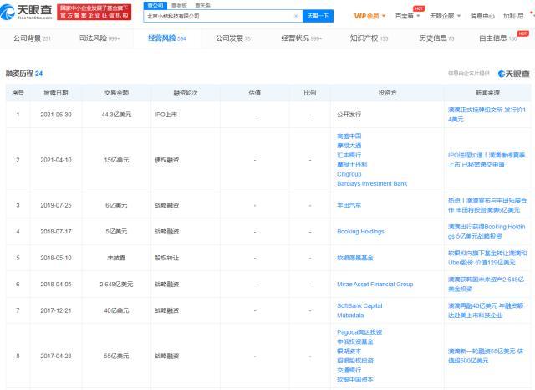Image resolution: width=535 pixels, height=390 pixels.
Task: Switch to the 公司背景 tab
Action: (x=32, y=38)
